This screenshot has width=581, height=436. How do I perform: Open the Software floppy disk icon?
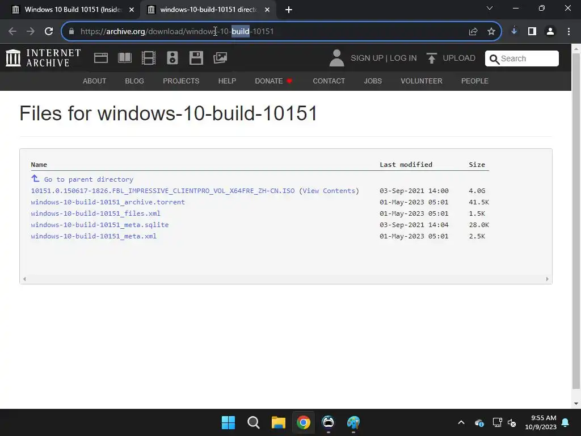[x=196, y=58]
